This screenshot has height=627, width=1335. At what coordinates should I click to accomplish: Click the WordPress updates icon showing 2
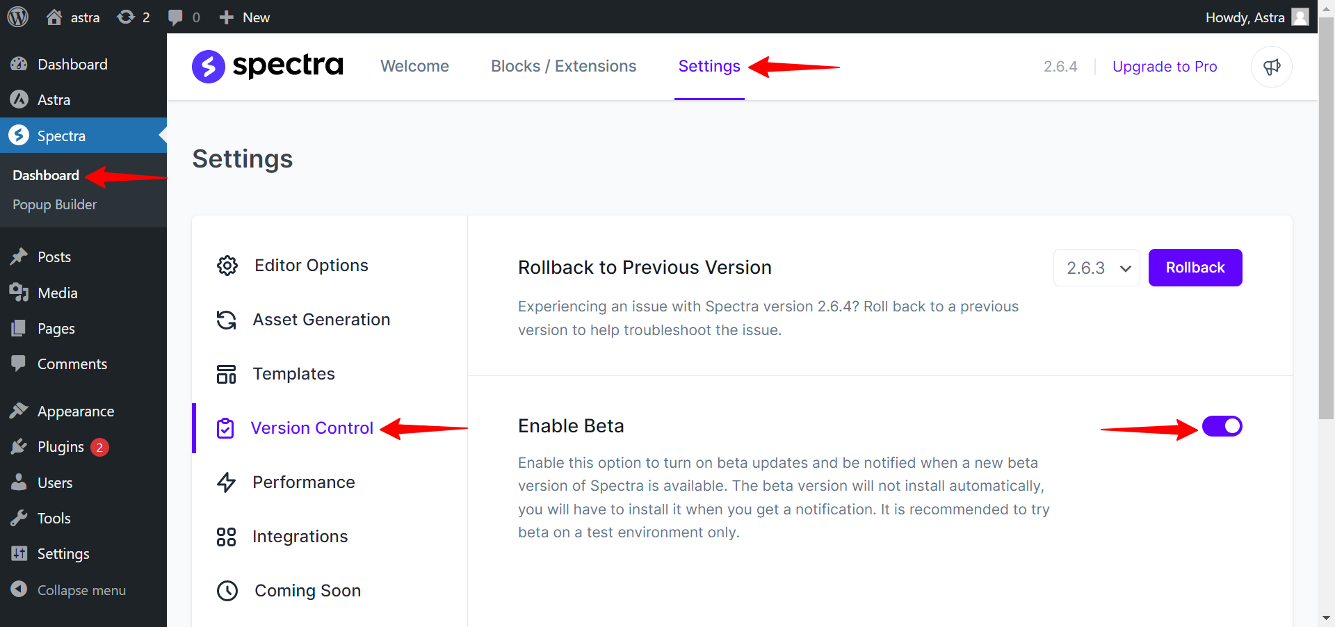click(132, 17)
